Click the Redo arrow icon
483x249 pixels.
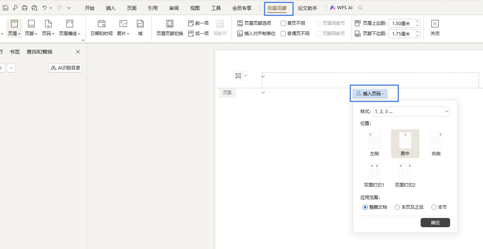click(x=59, y=7)
